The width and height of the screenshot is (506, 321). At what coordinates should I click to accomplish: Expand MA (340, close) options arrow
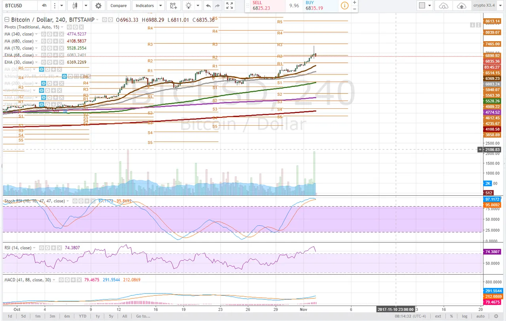pos(36,34)
